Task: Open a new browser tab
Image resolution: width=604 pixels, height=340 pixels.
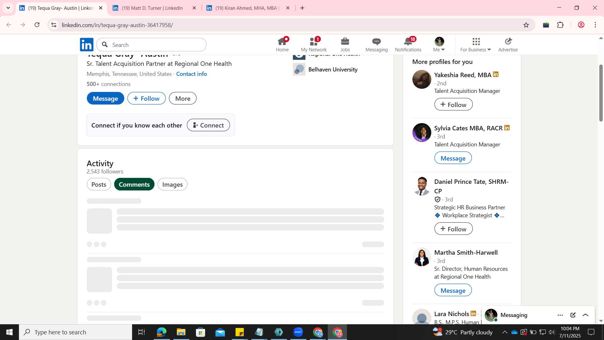Action: [x=302, y=8]
